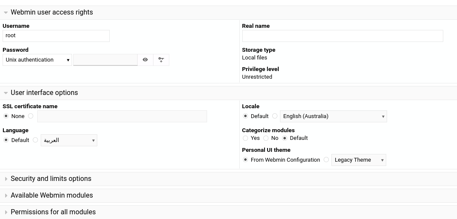
Task: Select the custom locale radio button
Action: click(x=275, y=116)
